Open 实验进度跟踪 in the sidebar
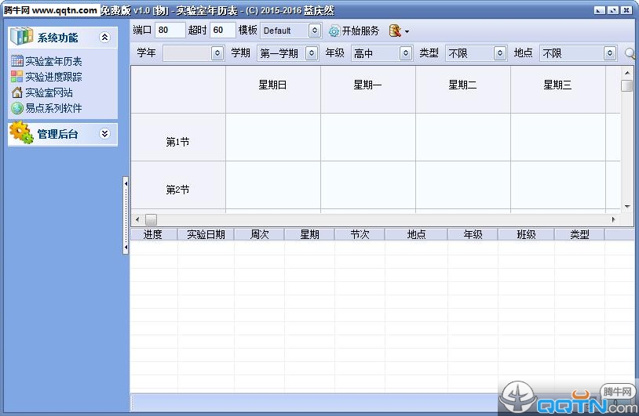The width and height of the screenshot is (639, 416). pos(53,77)
